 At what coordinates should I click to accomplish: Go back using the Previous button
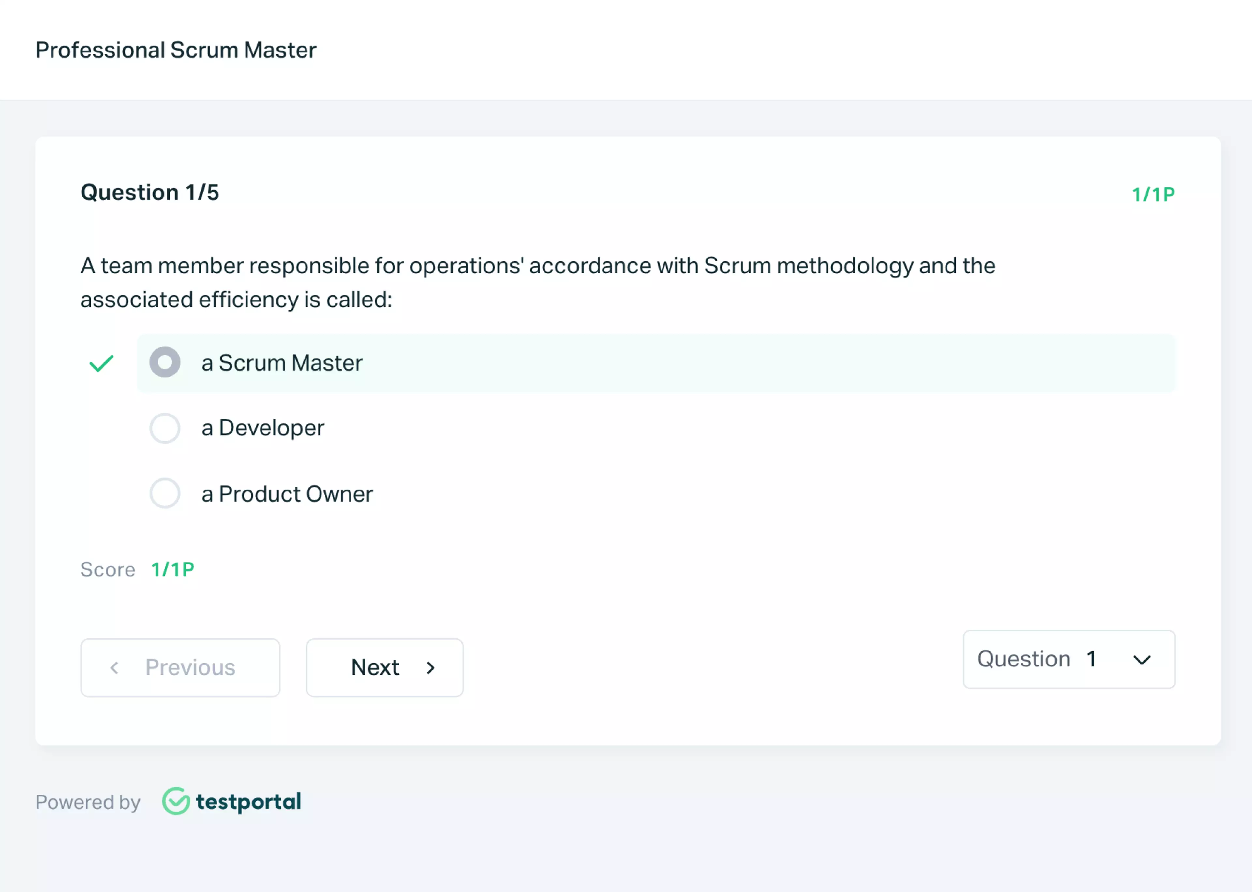point(180,668)
